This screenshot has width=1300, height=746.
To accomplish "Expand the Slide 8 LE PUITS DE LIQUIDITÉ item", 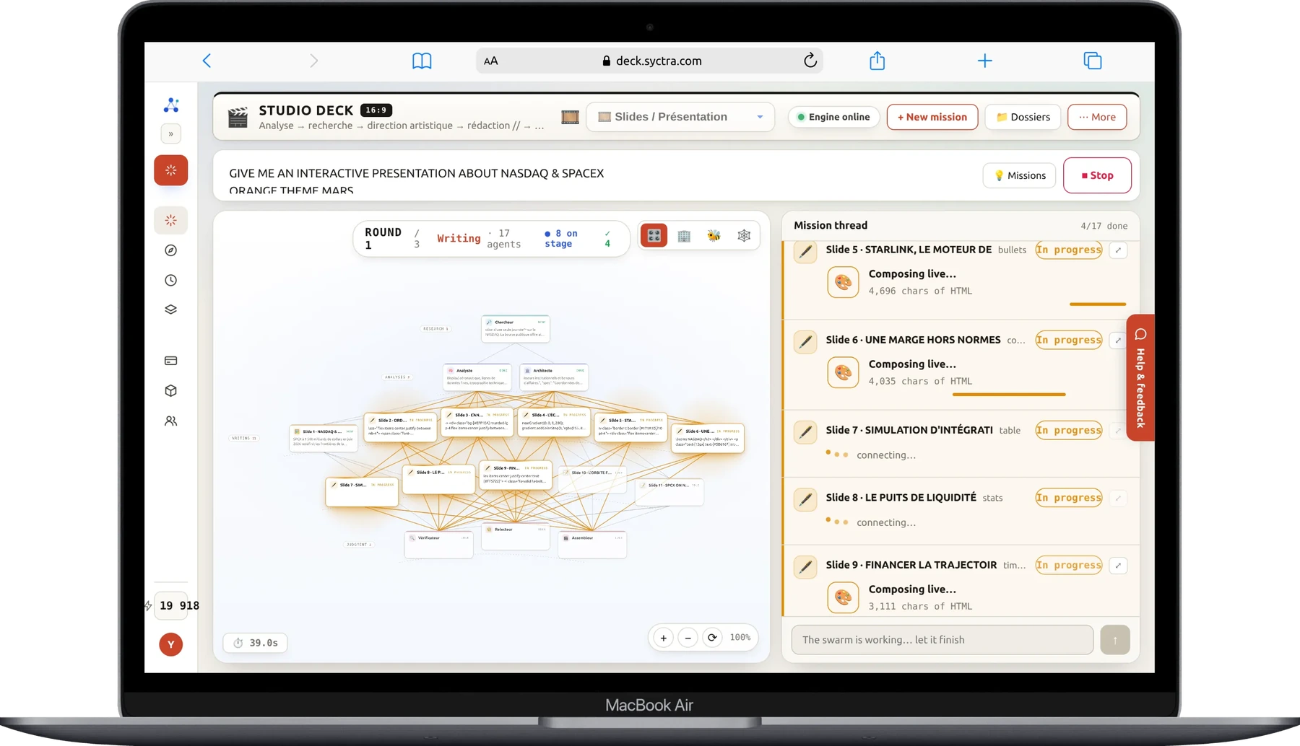I will (1118, 498).
